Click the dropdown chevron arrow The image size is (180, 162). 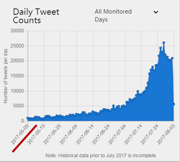(x=156, y=12)
